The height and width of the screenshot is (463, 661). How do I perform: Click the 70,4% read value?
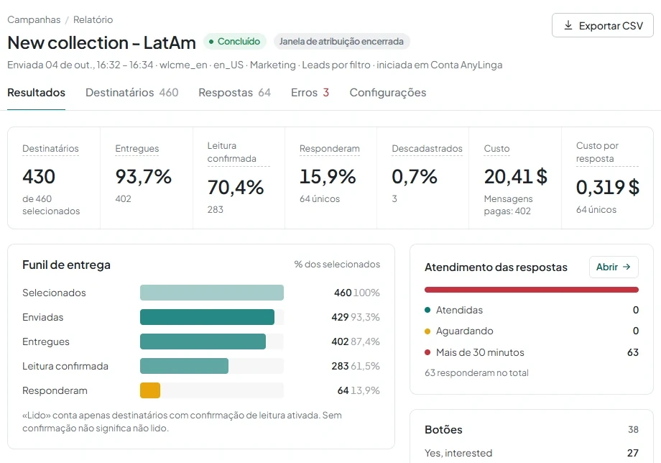pyautogui.click(x=235, y=187)
